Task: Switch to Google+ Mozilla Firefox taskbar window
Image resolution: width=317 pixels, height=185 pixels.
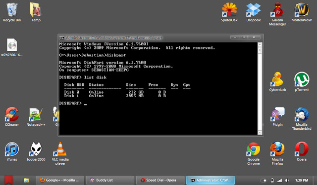Action: coord(60,180)
